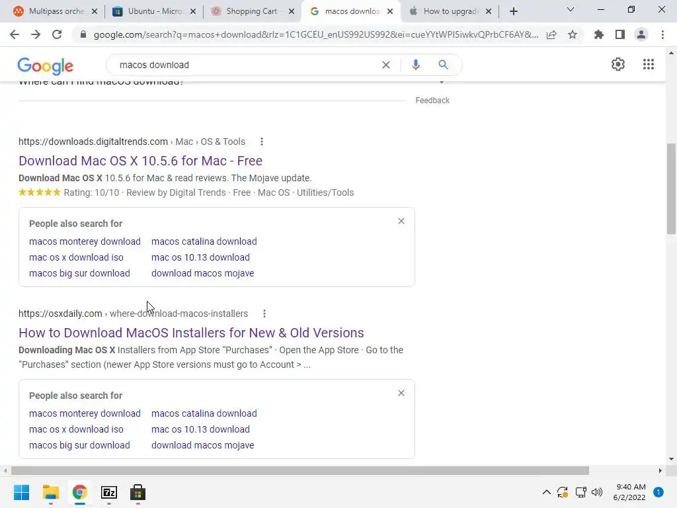Go back to the previous page
Screen dimensions: 677x508
(x=15, y=34)
